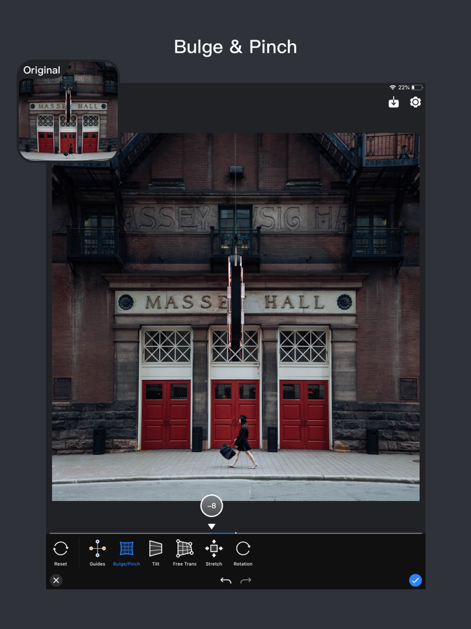Choose the Tilt perspective tool

pos(155,553)
